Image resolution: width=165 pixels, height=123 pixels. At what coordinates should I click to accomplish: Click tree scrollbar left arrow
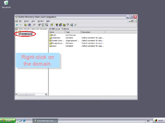(16, 94)
